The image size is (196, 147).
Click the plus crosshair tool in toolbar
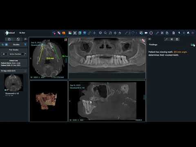pos(94,33)
